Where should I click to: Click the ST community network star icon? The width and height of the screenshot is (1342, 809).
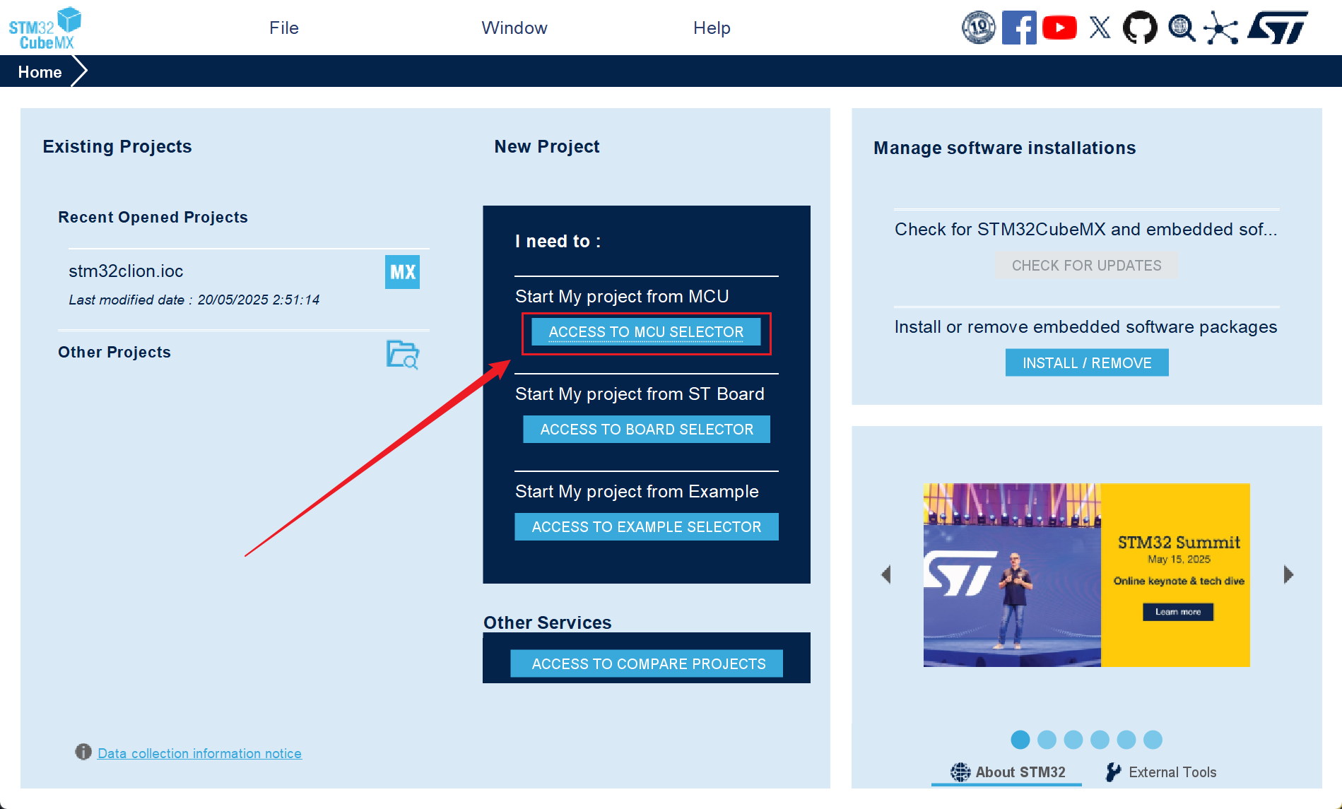click(1221, 28)
